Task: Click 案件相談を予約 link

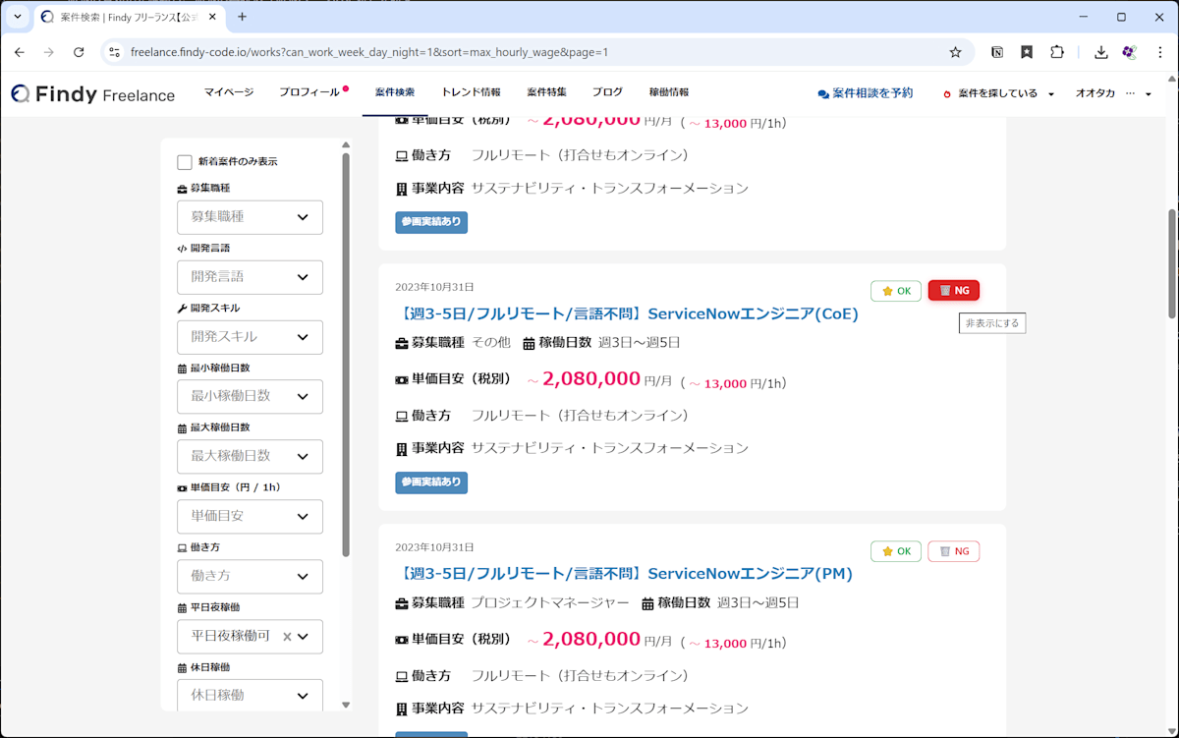Action: 865,93
